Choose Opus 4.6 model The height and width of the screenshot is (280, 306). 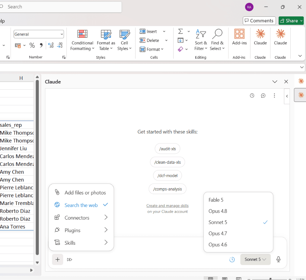coord(238,244)
